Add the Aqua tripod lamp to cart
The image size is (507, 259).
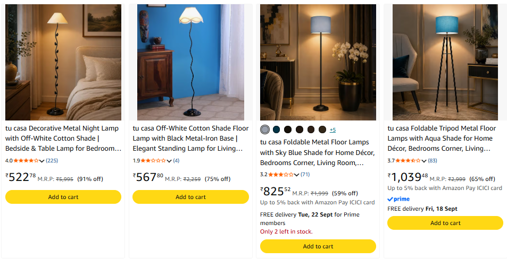click(x=446, y=223)
